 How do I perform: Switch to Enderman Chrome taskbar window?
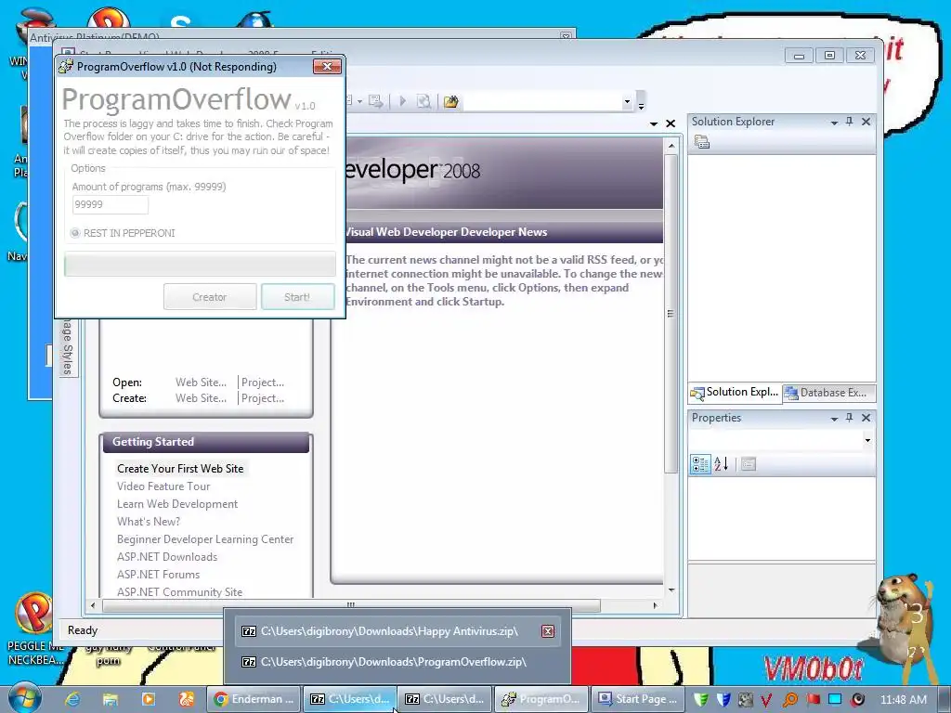click(254, 699)
